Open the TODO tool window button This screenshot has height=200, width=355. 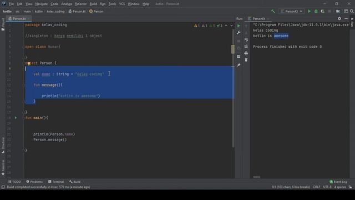15,182
